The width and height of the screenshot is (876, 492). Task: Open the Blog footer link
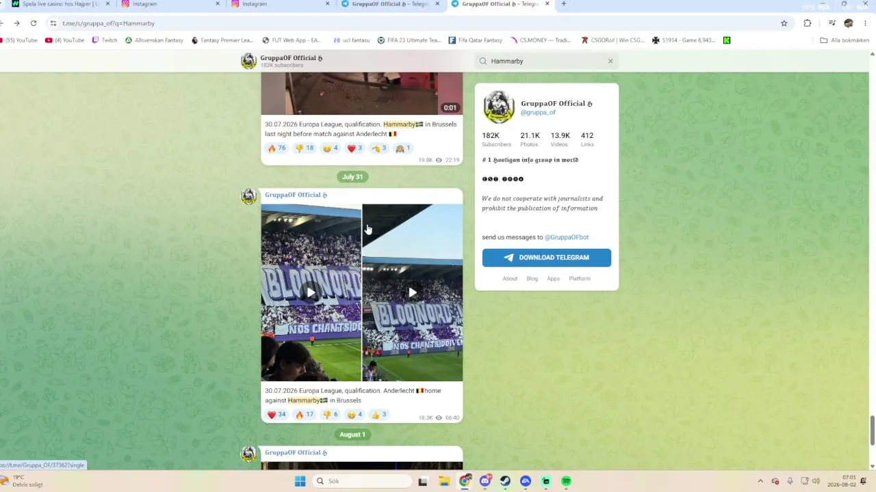pos(532,278)
